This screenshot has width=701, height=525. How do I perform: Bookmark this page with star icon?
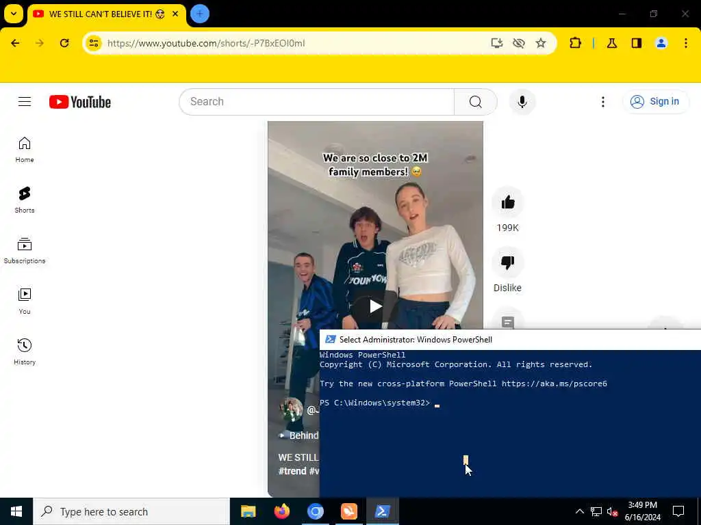click(541, 43)
